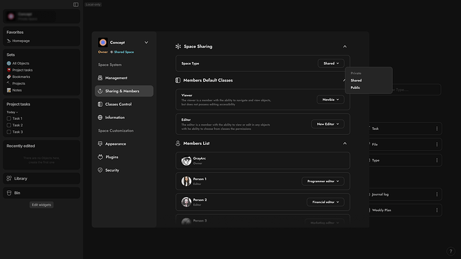Screen dimensions: 461x259
Task: Open Person 1 Programmer editor dropdown
Action: (323, 181)
